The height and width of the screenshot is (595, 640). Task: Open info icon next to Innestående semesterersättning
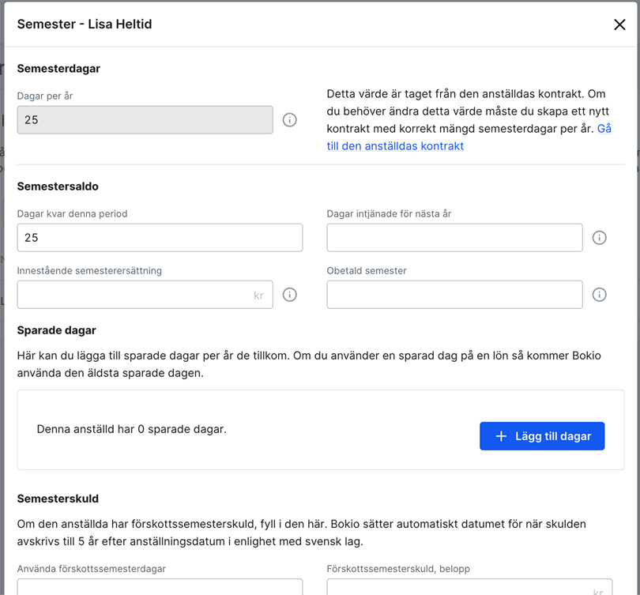pos(290,295)
